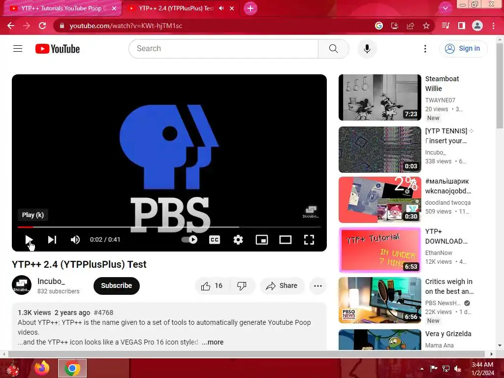
Task: Toggle closed captions CC button
Action: point(215,240)
